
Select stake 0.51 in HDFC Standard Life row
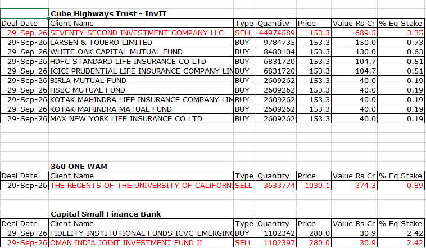point(401,61)
